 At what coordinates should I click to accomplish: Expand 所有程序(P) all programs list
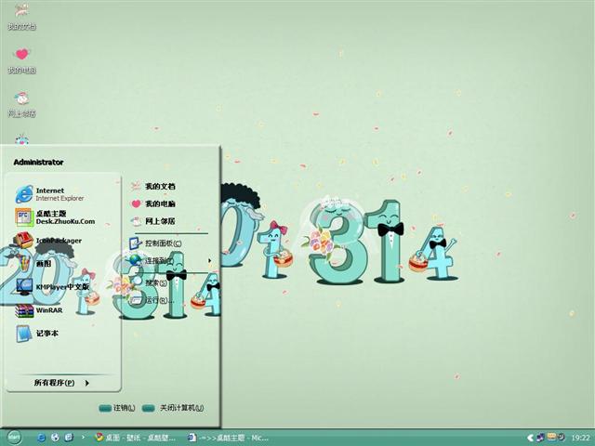coord(61,383)
